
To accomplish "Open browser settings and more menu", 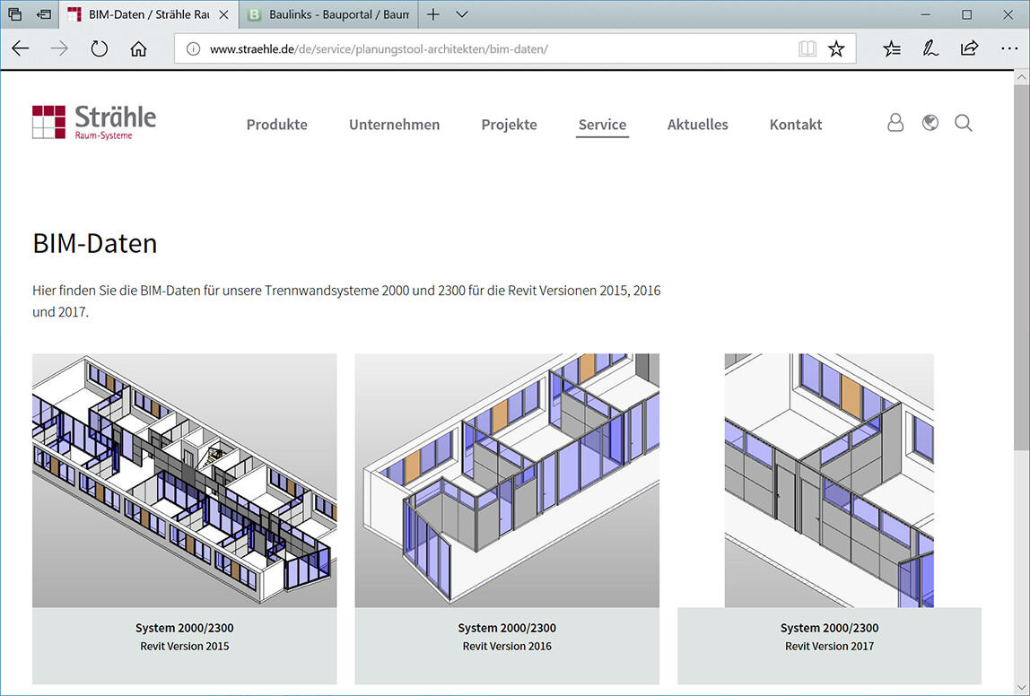I will tap(1009, 48).
